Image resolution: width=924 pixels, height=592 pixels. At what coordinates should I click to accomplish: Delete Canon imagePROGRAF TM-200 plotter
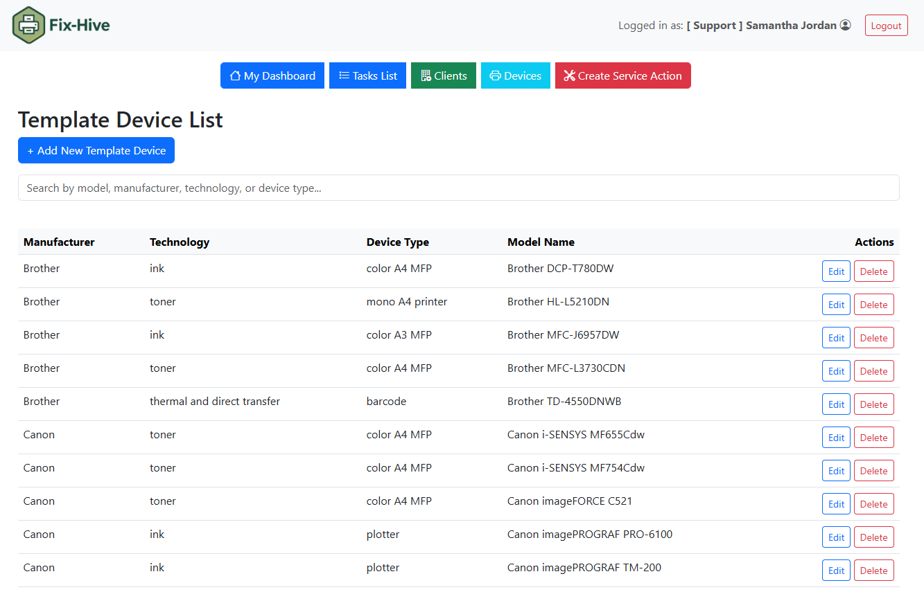pos(873,571)
